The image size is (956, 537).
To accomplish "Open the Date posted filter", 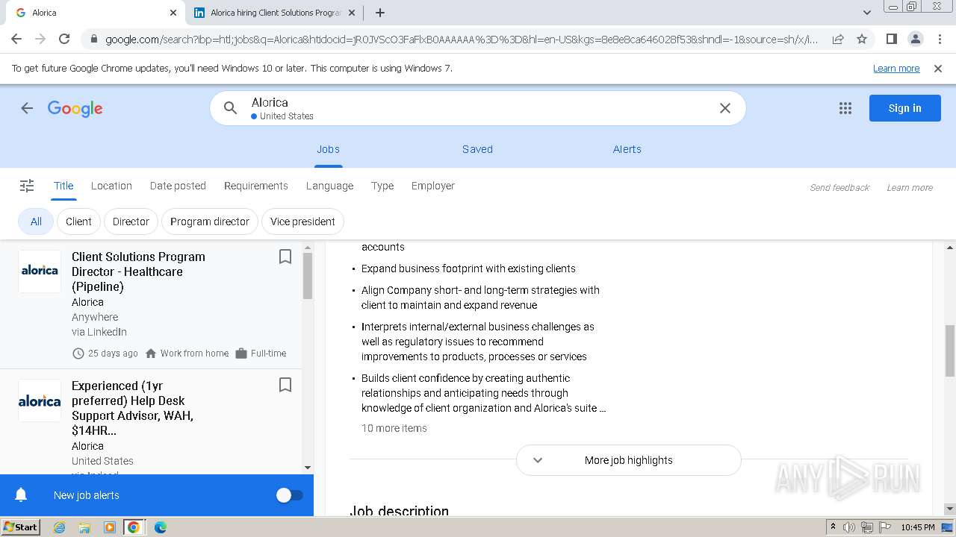I will pos(178,186).
